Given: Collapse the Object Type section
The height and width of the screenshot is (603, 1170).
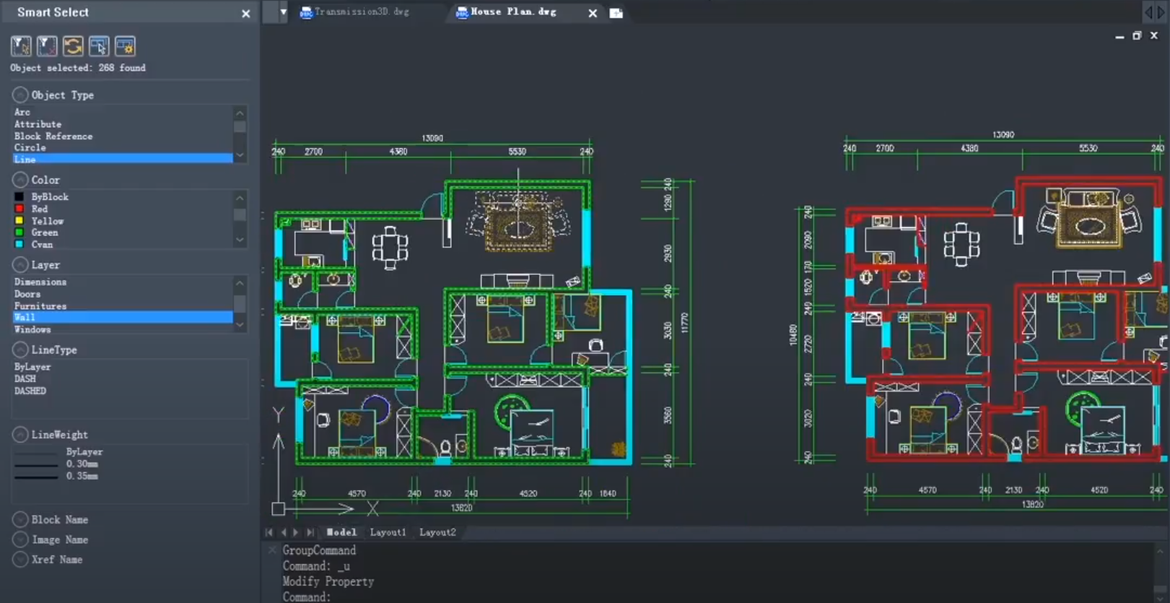Looking at the screenshot, I should pos(20,95).
